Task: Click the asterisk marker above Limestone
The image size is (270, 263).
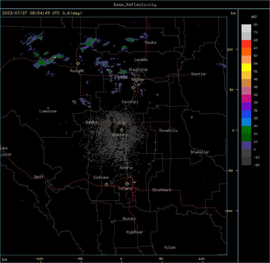Action: [48, 108]
